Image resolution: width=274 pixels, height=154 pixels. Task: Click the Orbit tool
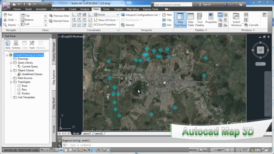[9, 20]
